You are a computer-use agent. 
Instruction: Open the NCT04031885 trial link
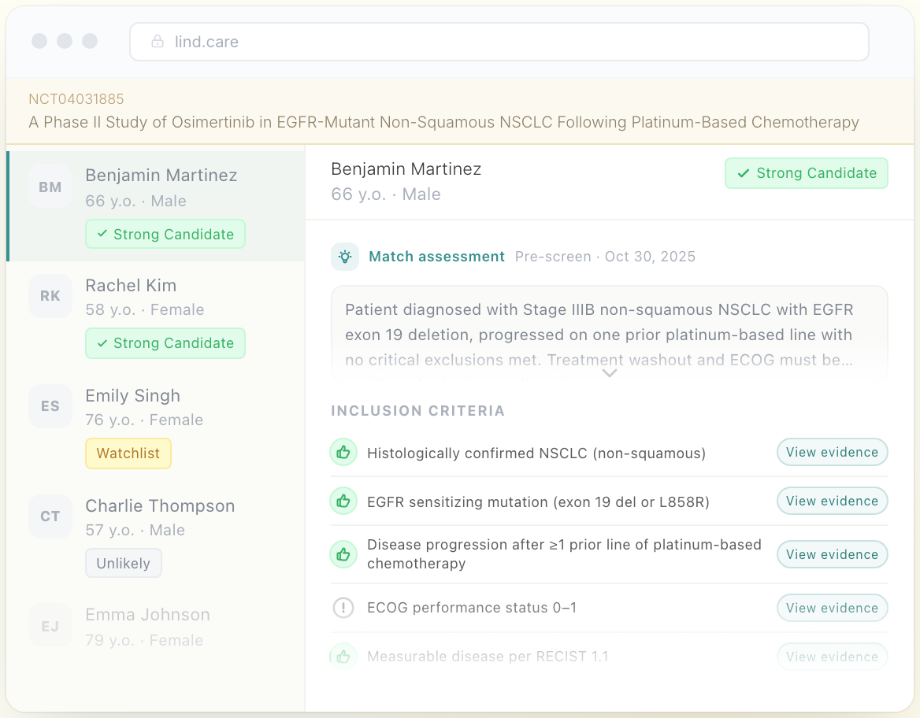tap(76, 98)
